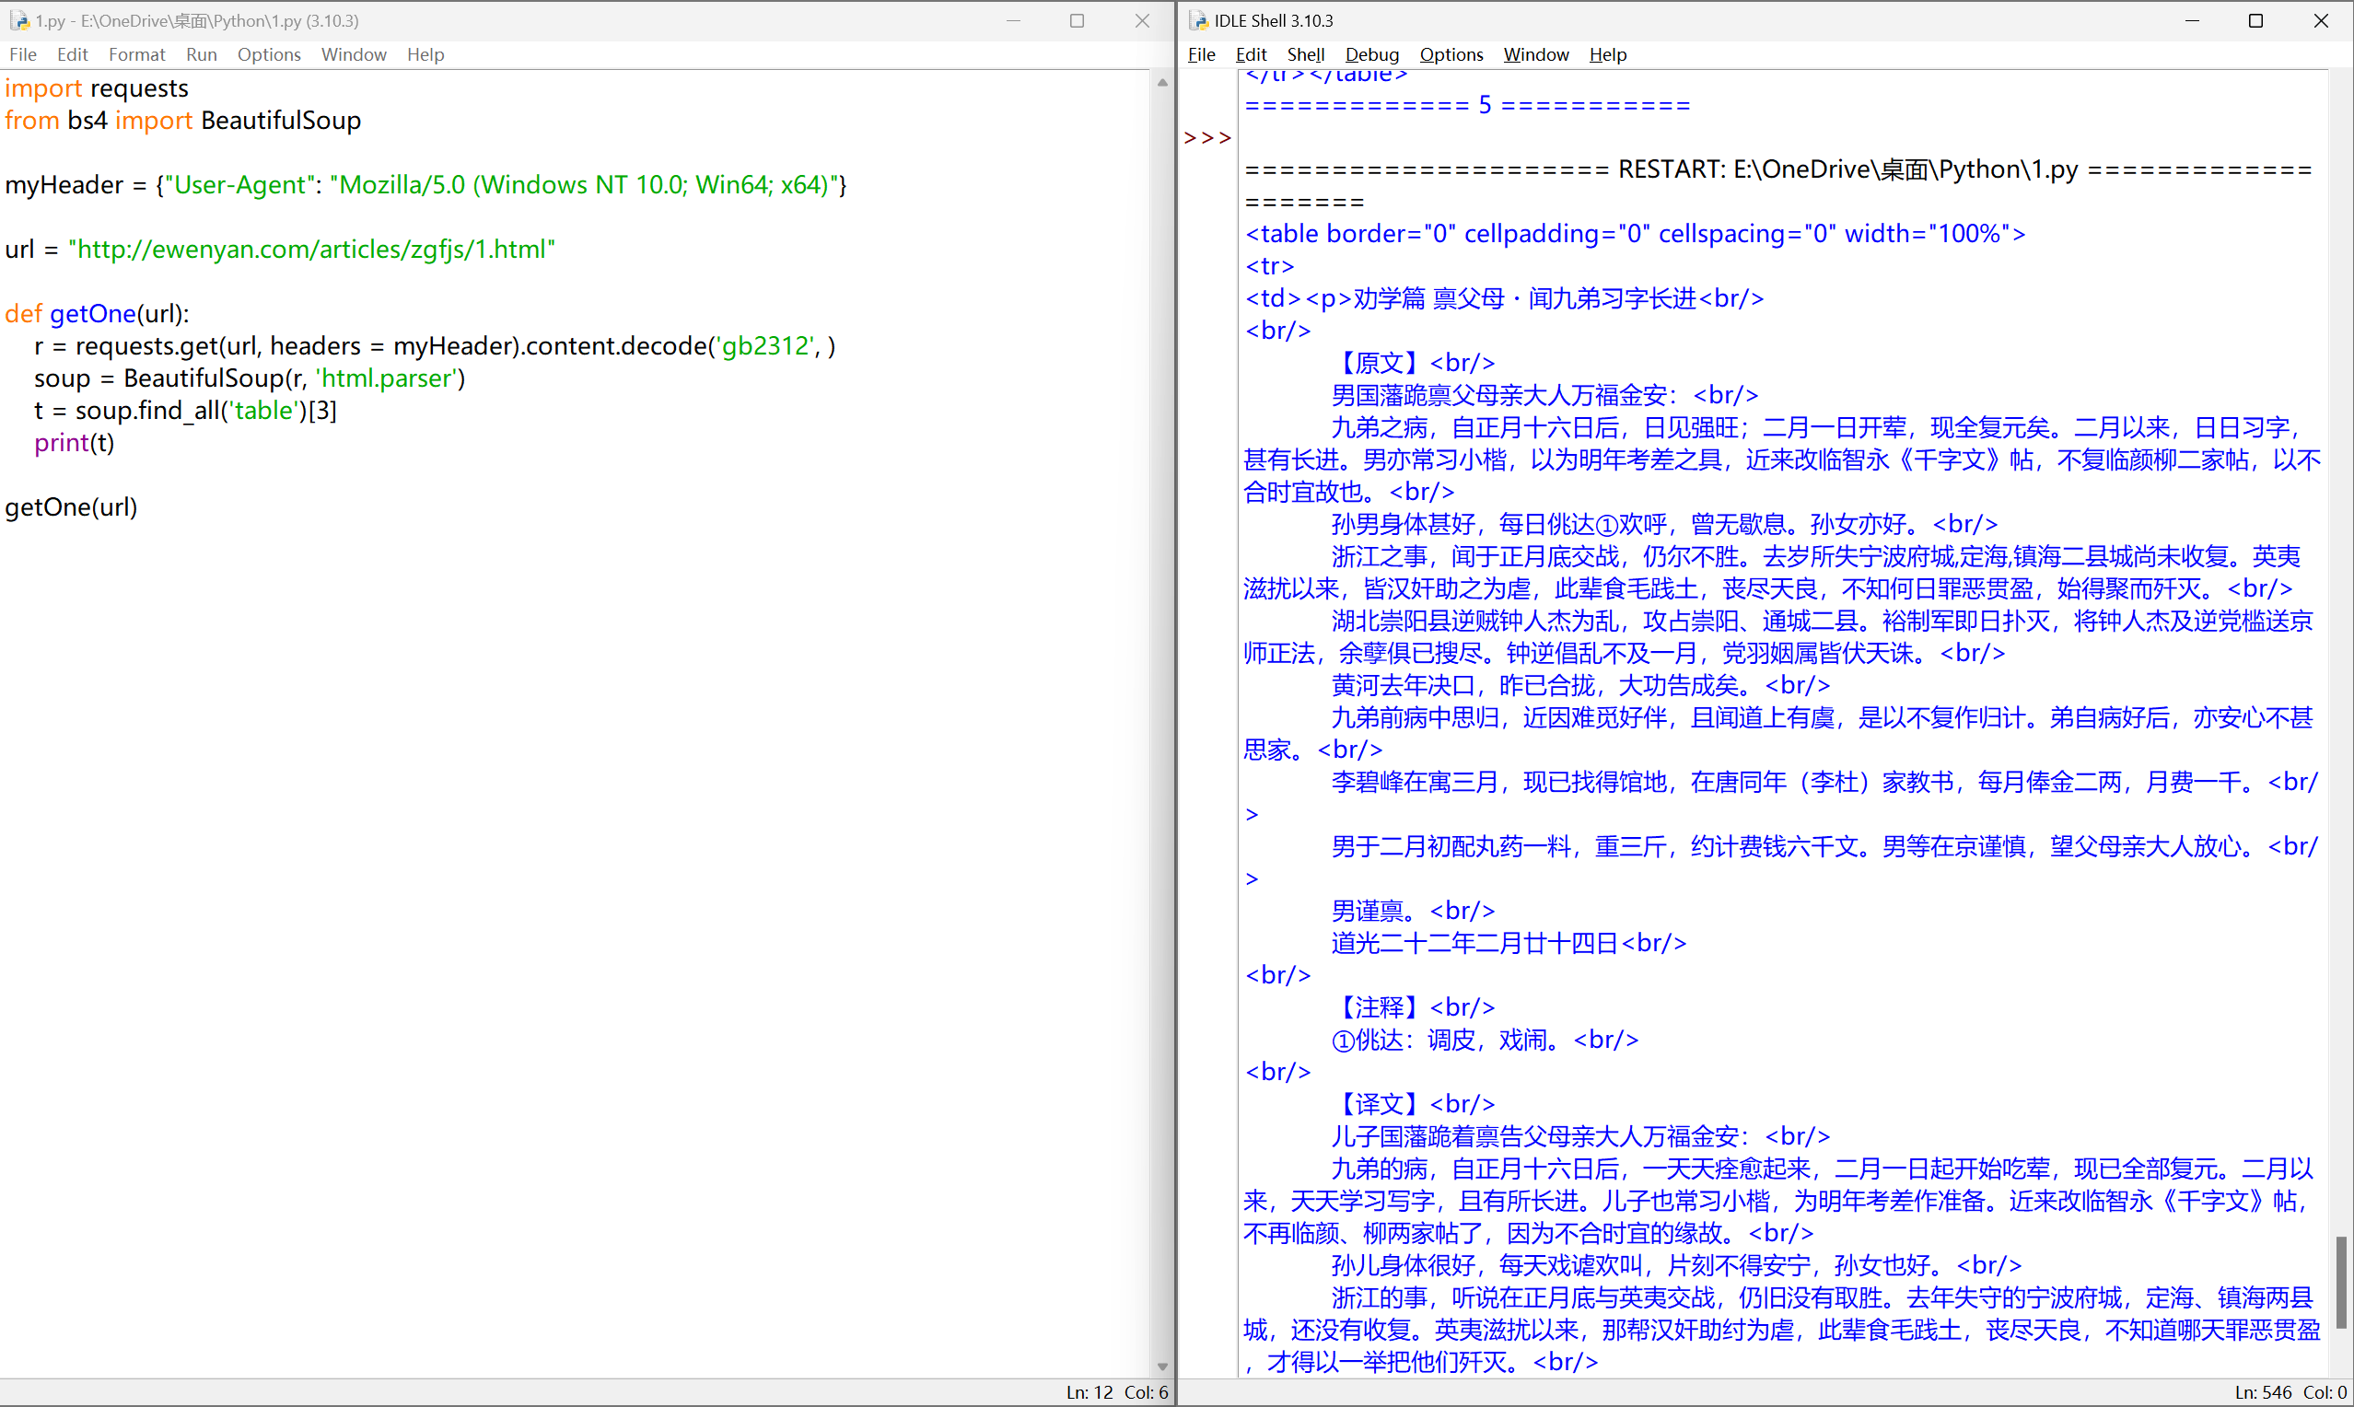Open the Format menu in editor
Image resolution: width=2354 pixels, height=1407 pixels.
click(x=136, y=54)
